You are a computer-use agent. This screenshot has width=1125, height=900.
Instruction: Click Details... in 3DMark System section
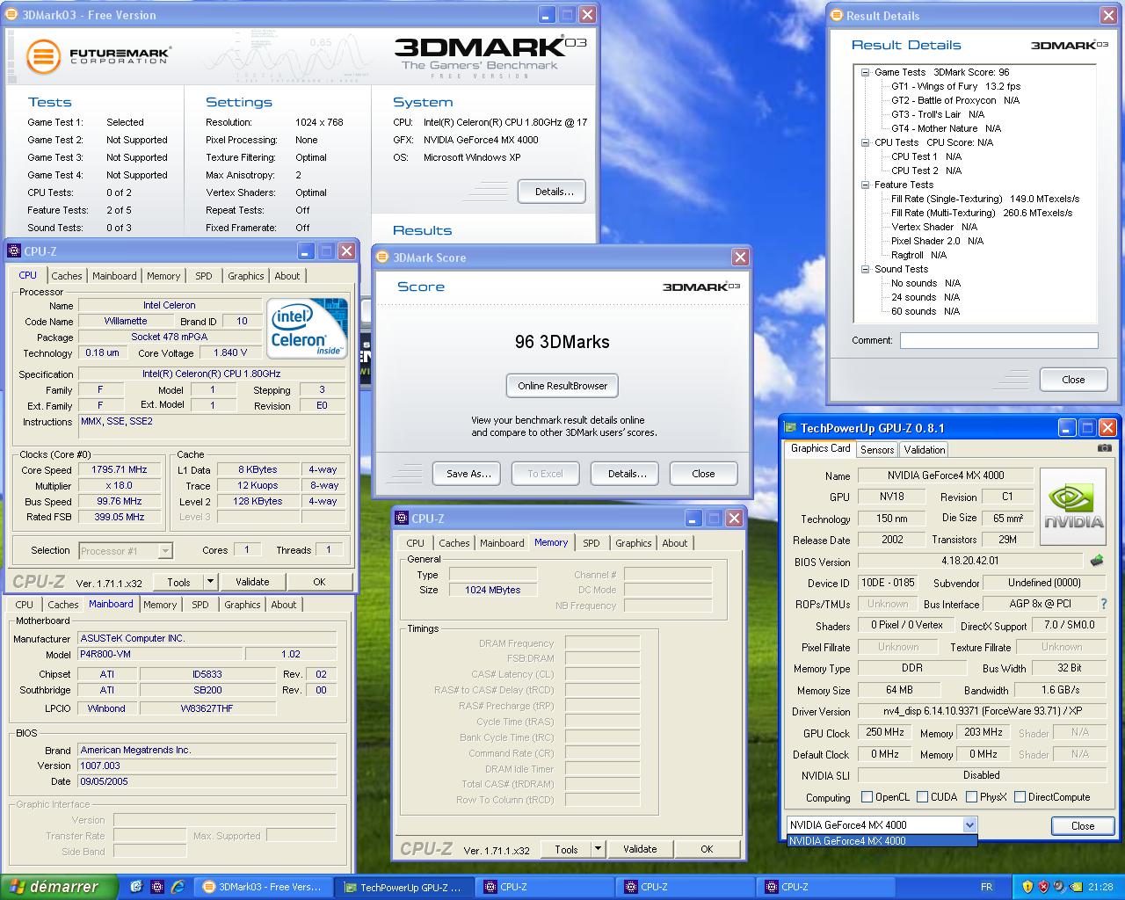(554, 191)
